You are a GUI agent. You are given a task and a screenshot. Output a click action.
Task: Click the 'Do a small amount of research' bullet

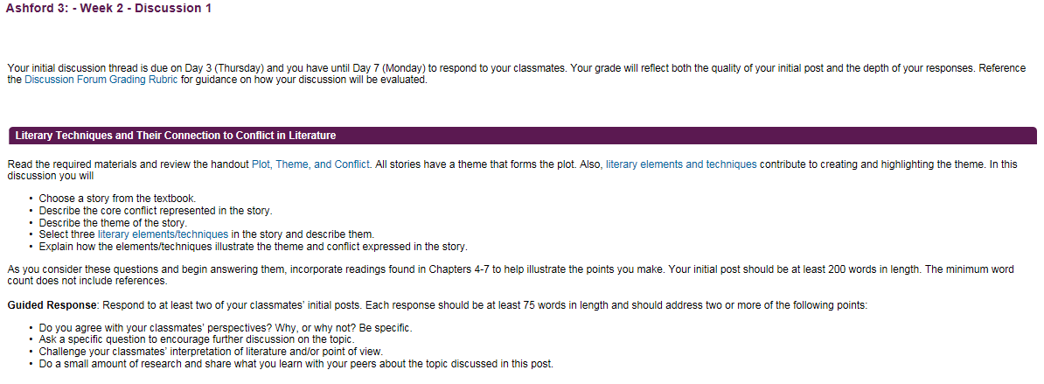[296, 363]
